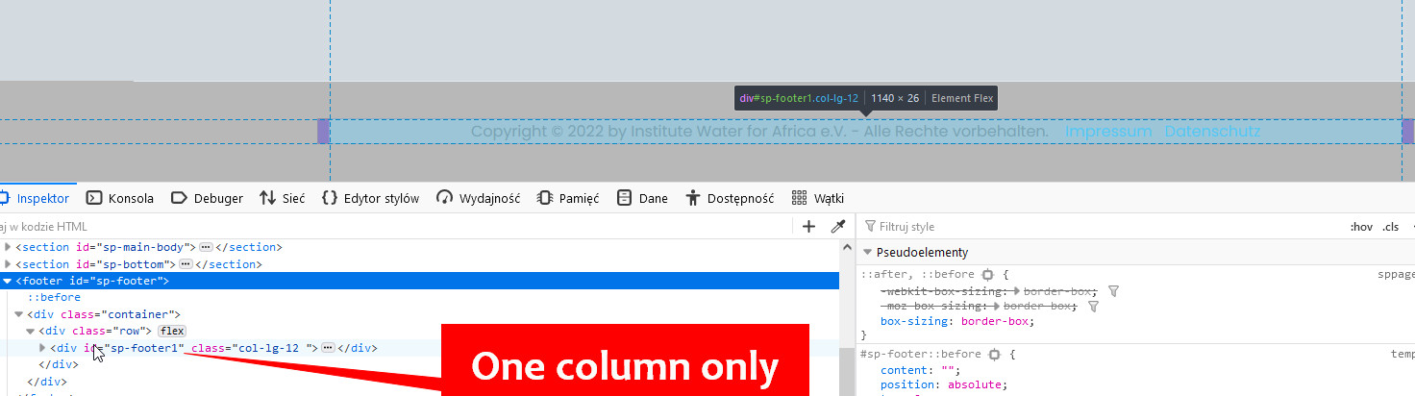Filter rules by -webkit-box-sizing property
1415x396 pixels.
click(x=1113, y=289)
